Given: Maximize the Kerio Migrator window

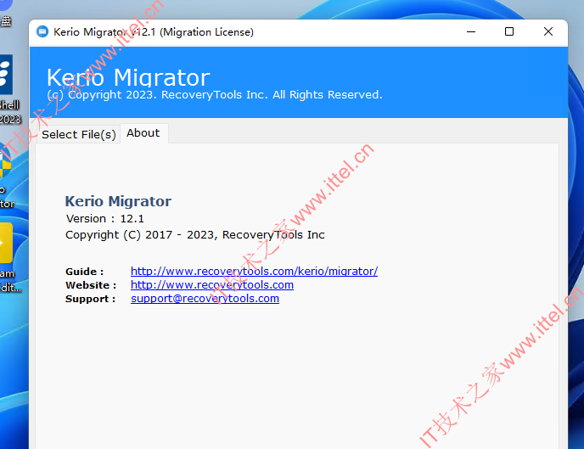Looking at the screenshot, I should pos(509,31).
